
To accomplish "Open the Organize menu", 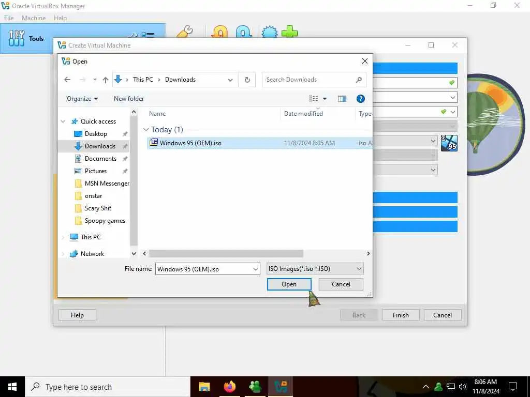I will [x=82, y=99].
